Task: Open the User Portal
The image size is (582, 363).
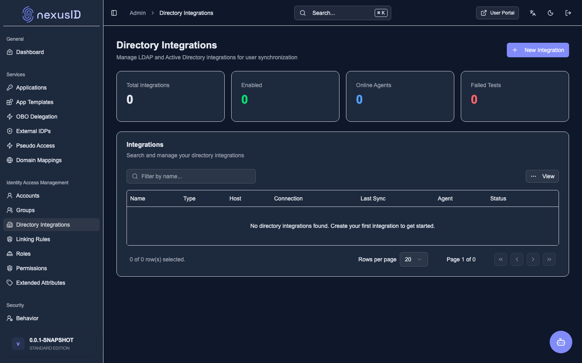Action: [x=498, y=13]
